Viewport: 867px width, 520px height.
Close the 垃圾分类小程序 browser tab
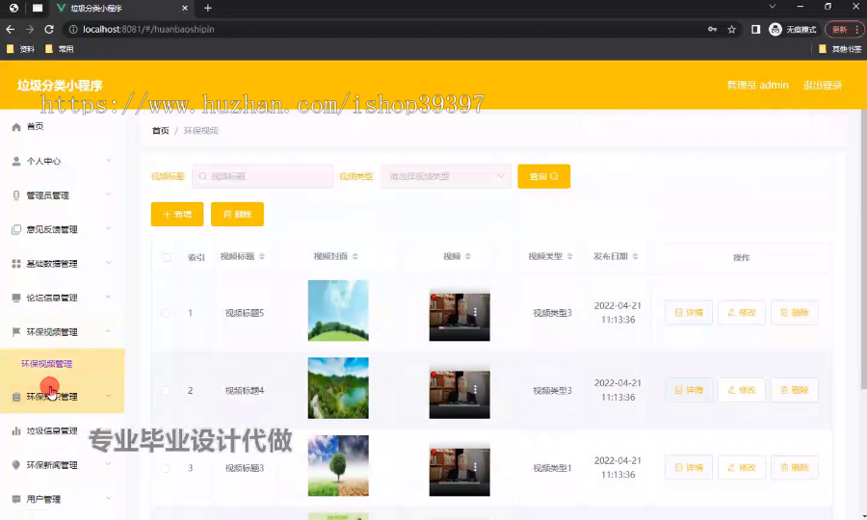185,9
